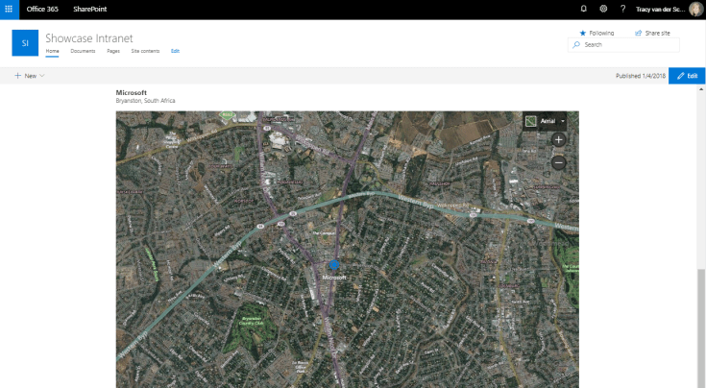Expand the New dropdown menu
706x388 pixels.
[x=29, y=75]
